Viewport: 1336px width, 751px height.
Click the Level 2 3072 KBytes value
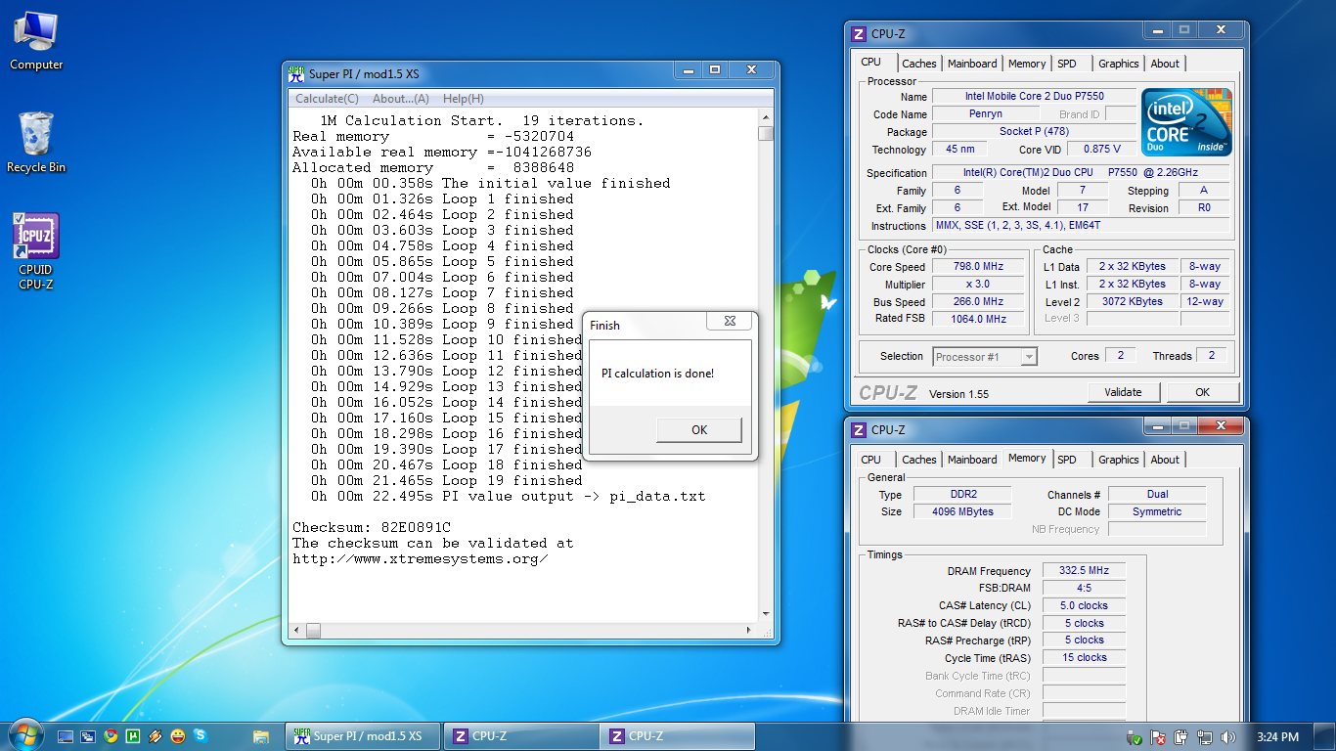pos(1132,301)
